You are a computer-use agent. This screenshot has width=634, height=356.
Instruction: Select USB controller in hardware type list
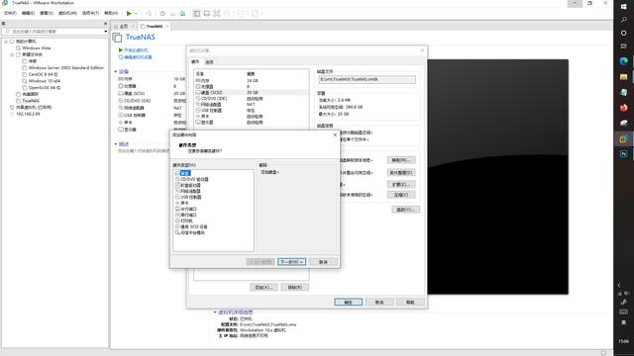click(x=188, y=197)
